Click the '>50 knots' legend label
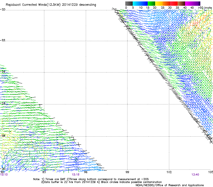Viewport: 213px width, 187px height. [205, 8]
